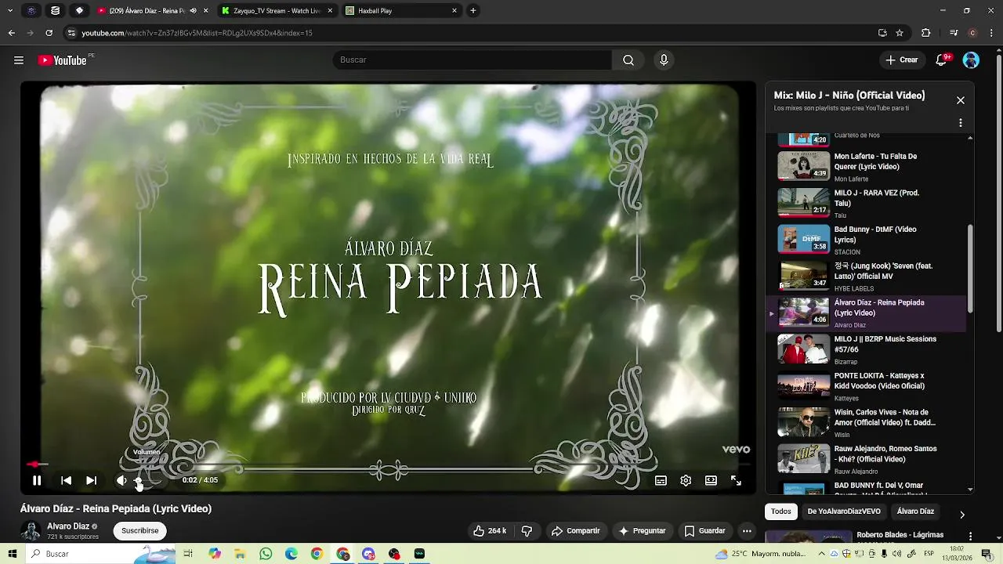Open the Crear upload menu

coord(901,60)
